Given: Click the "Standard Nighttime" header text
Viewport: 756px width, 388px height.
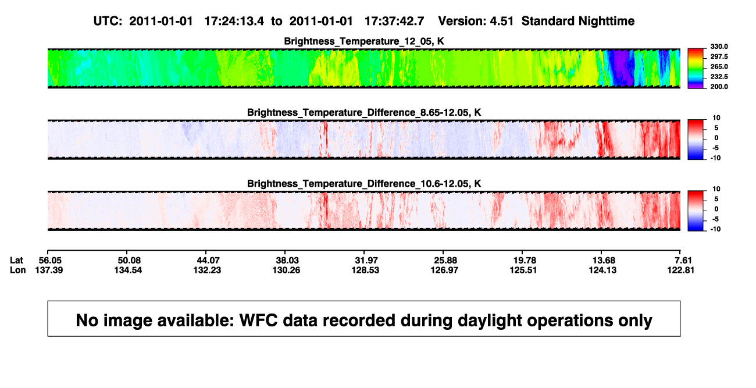Looking at the screenshot, I should pyautogui.click(x=578, y=21).
